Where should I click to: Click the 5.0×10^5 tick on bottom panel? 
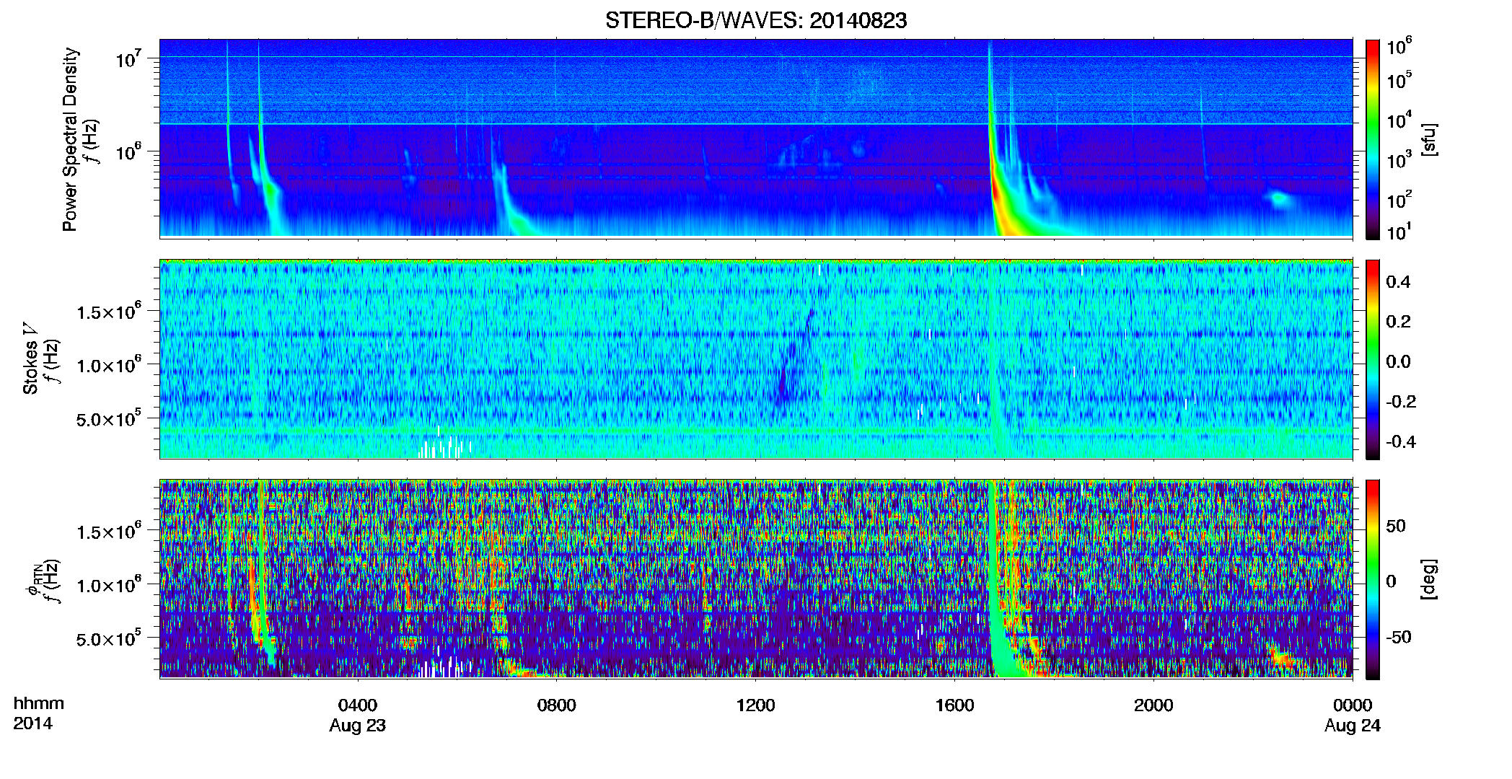(x=109, y=640)
